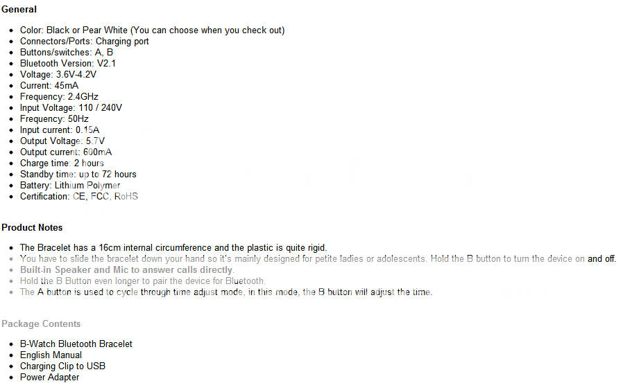Click the Charging Clip to USB item

click(x=62, y=366)
